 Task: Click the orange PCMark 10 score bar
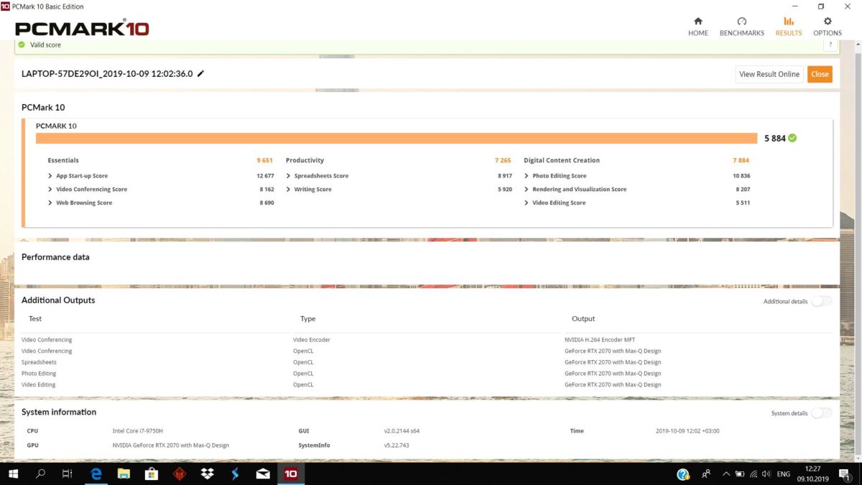coord(396,138)
